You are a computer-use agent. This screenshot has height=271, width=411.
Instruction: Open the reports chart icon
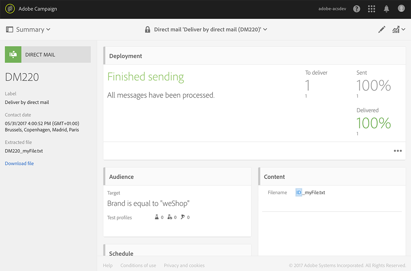396,29
